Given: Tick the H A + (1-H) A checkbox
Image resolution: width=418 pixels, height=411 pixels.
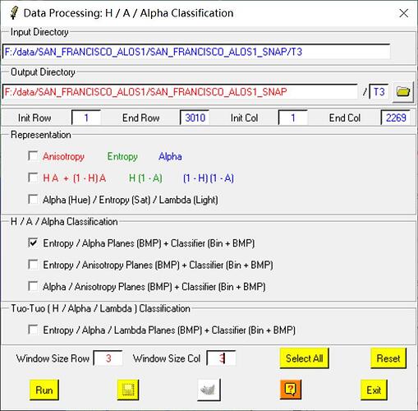Looking at the screenshot, I should click(x=33, y=178).
